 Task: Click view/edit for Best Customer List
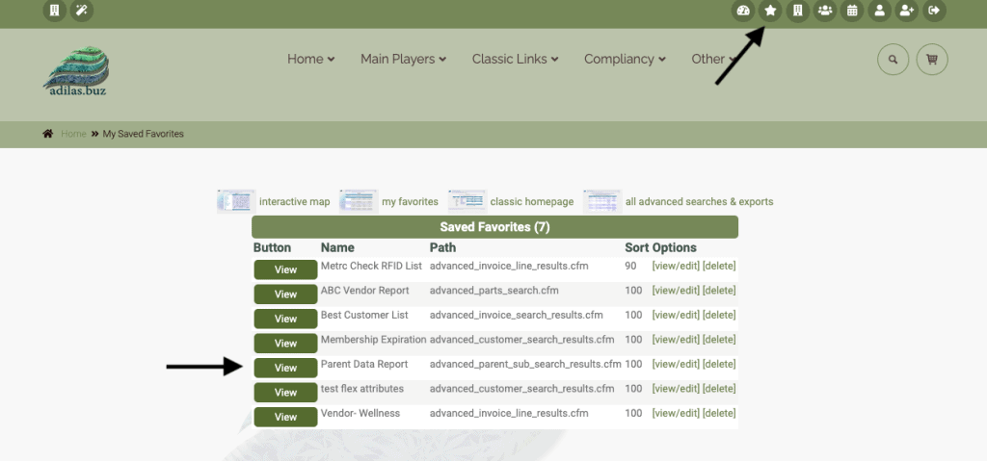pyautogui.click(x=676, y=315)
